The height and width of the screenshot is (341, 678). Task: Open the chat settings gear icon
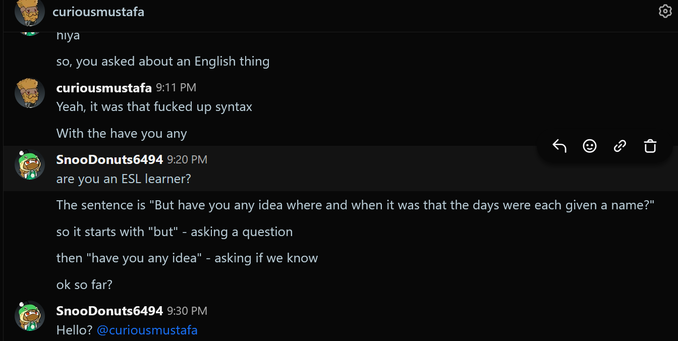(665, 11)
